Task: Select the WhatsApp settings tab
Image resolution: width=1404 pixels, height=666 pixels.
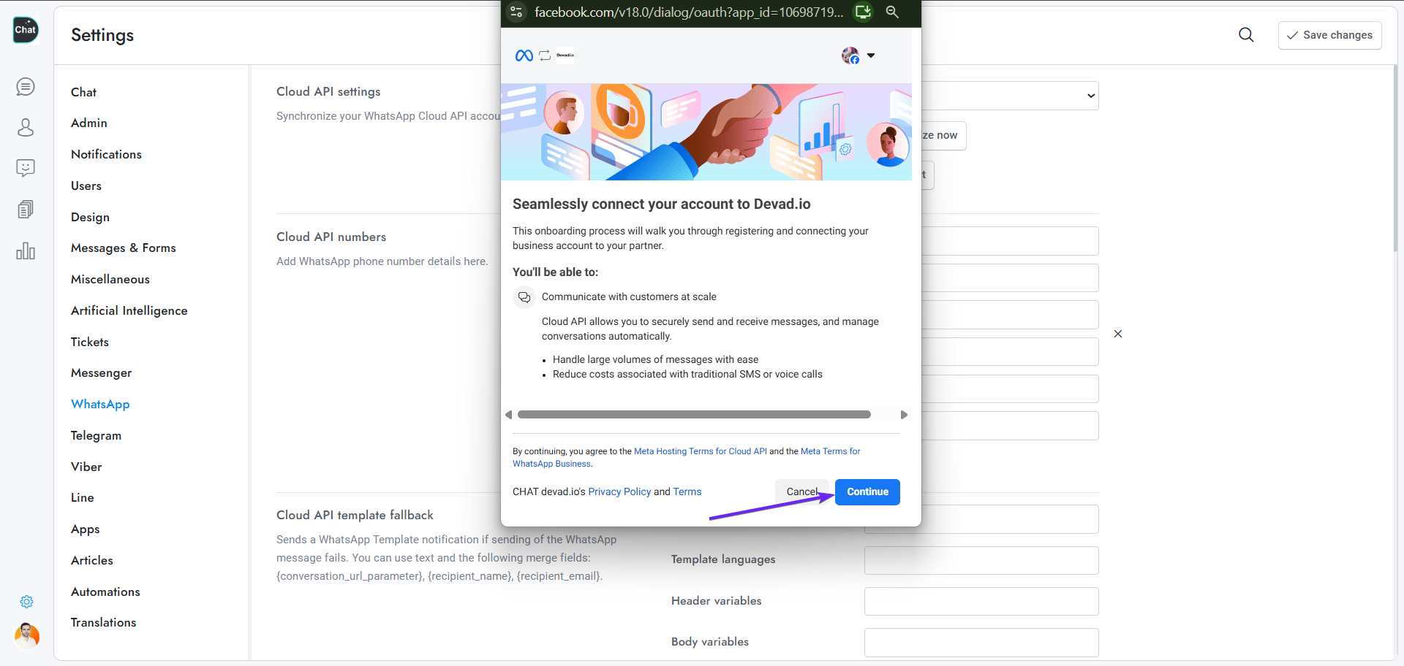Action: pyautogui.click(x=100, y=405)
